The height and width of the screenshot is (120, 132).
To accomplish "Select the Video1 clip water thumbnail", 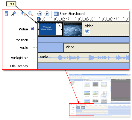I will [x=73, y=29].
